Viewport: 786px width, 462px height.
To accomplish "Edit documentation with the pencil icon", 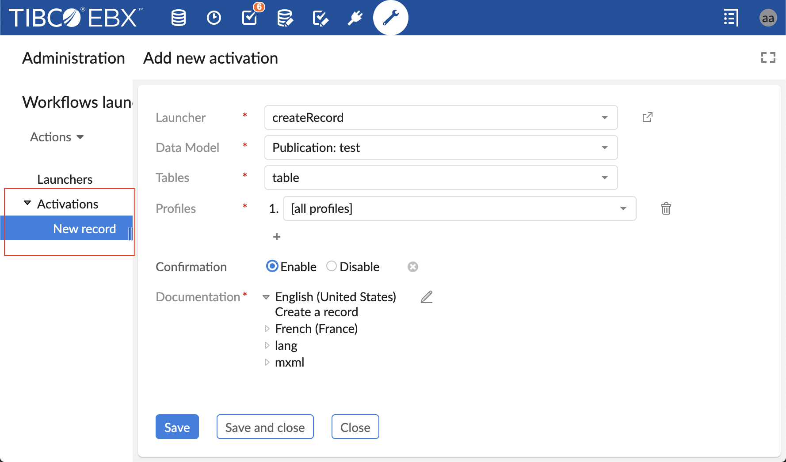I will coord(426,297).
